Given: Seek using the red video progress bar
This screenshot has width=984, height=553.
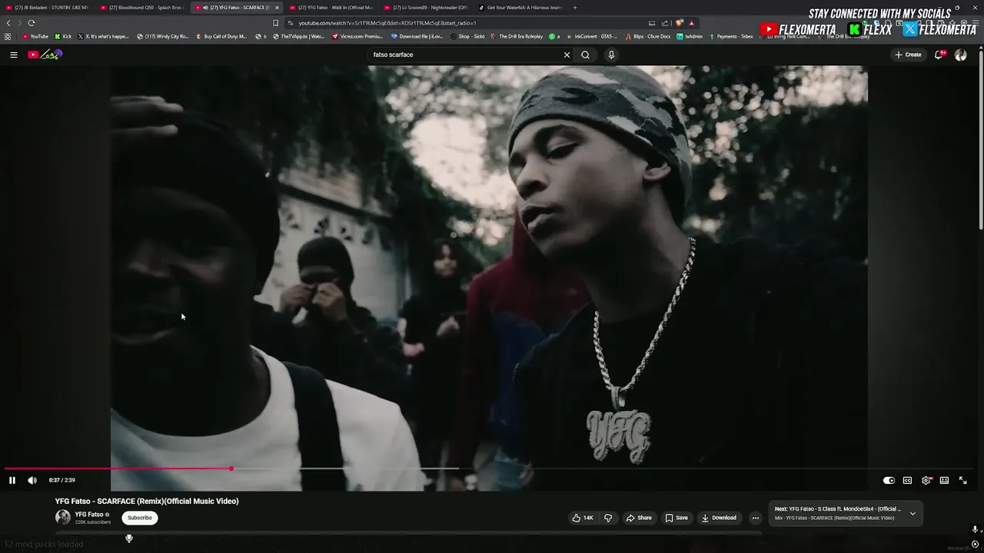Looking at the screenshot, I should 117,469.
